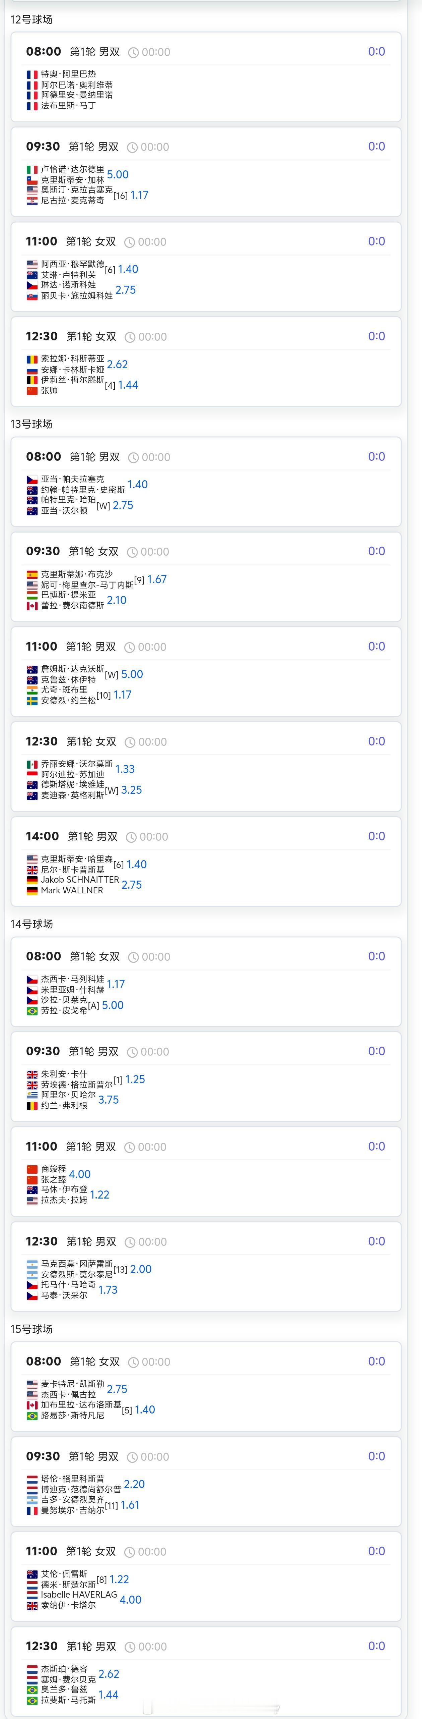
Task: Select odds 5.00 for 卢恰诺·达尔德里 pair
Action: (117, 174)
